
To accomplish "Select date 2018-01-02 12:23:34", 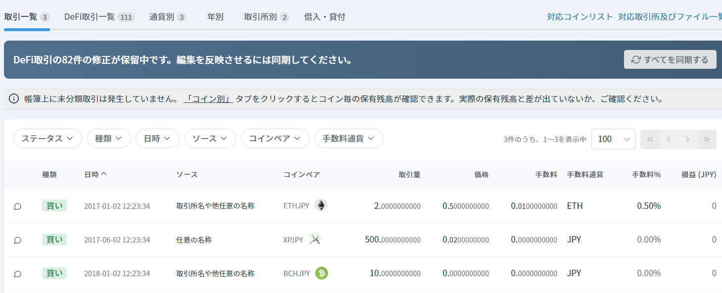I will coord(117,274).
